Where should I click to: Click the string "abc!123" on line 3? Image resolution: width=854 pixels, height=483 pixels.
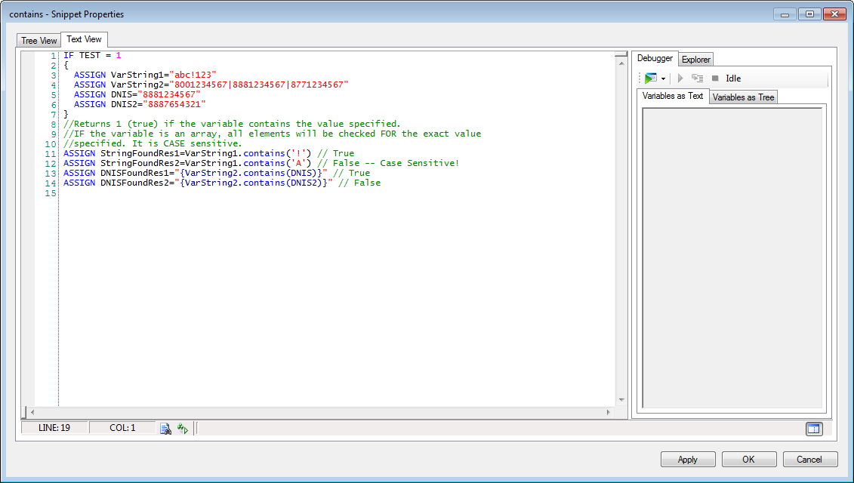(193, 75)
